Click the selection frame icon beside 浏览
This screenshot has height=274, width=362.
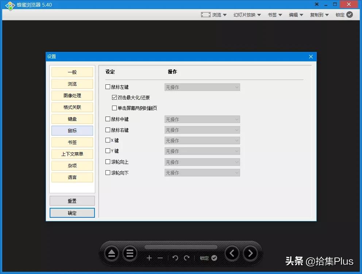tap(205, 15)
